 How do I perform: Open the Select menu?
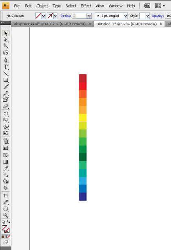click(x=71, y=6)
